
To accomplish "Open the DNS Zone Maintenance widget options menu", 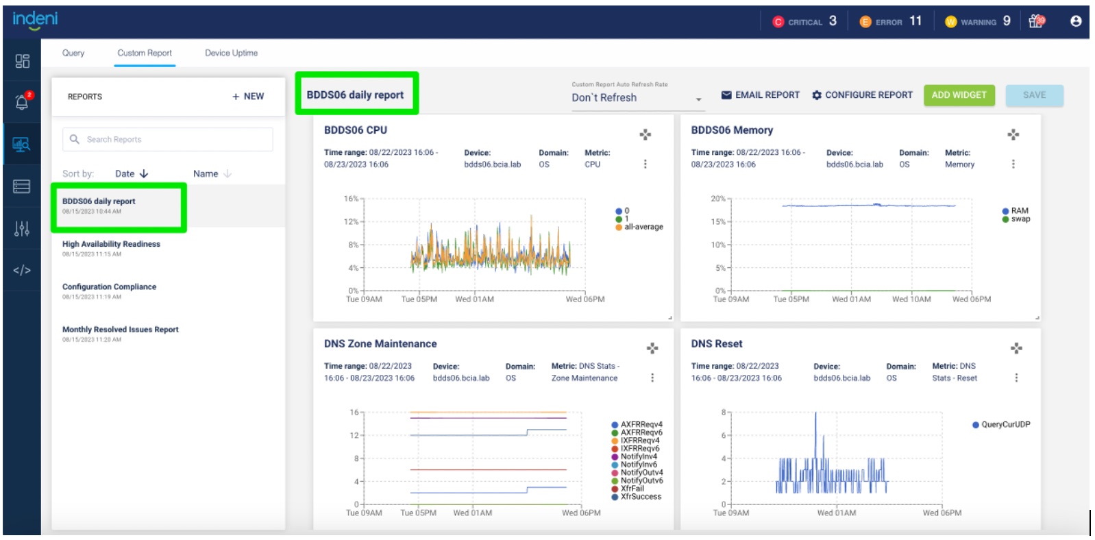I will (x=652, y=378).
